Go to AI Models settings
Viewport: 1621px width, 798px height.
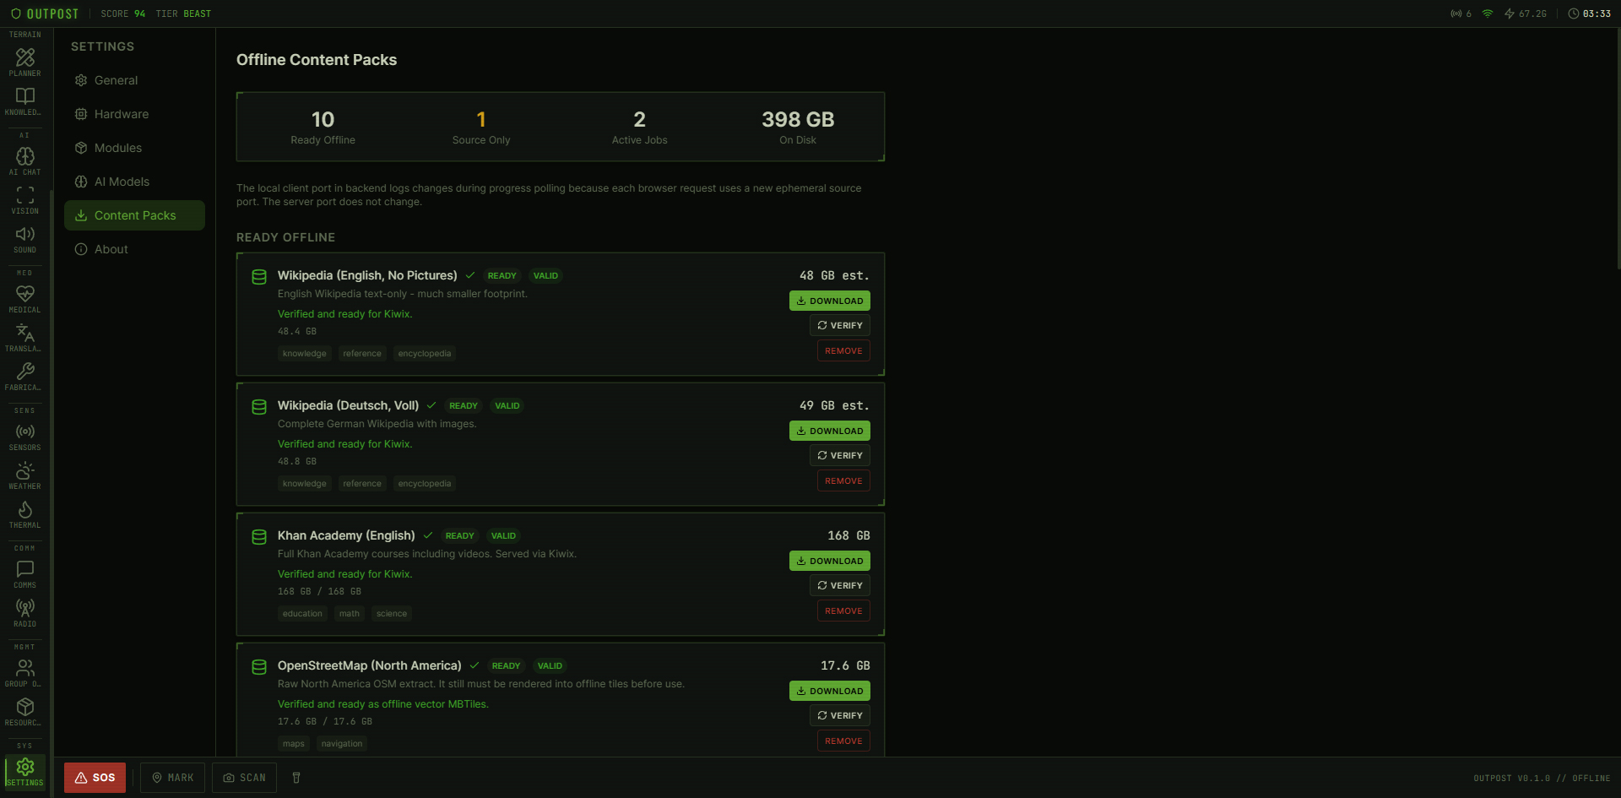click(122, 182)
